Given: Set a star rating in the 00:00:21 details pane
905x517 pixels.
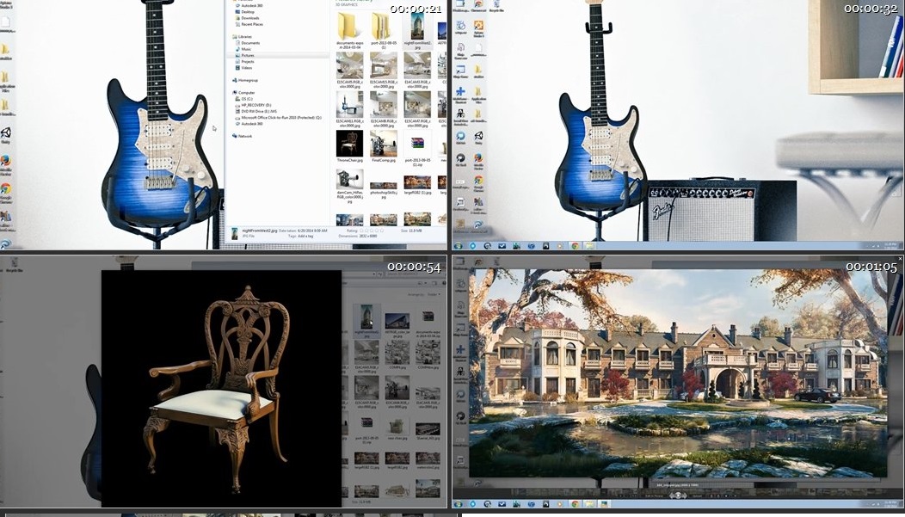Looking at the screenshot, I should [x=372, y=231].
